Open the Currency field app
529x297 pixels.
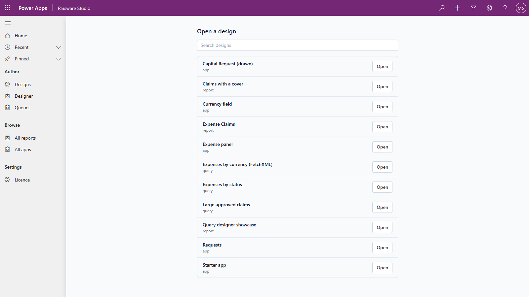click(x=382, y=107)
